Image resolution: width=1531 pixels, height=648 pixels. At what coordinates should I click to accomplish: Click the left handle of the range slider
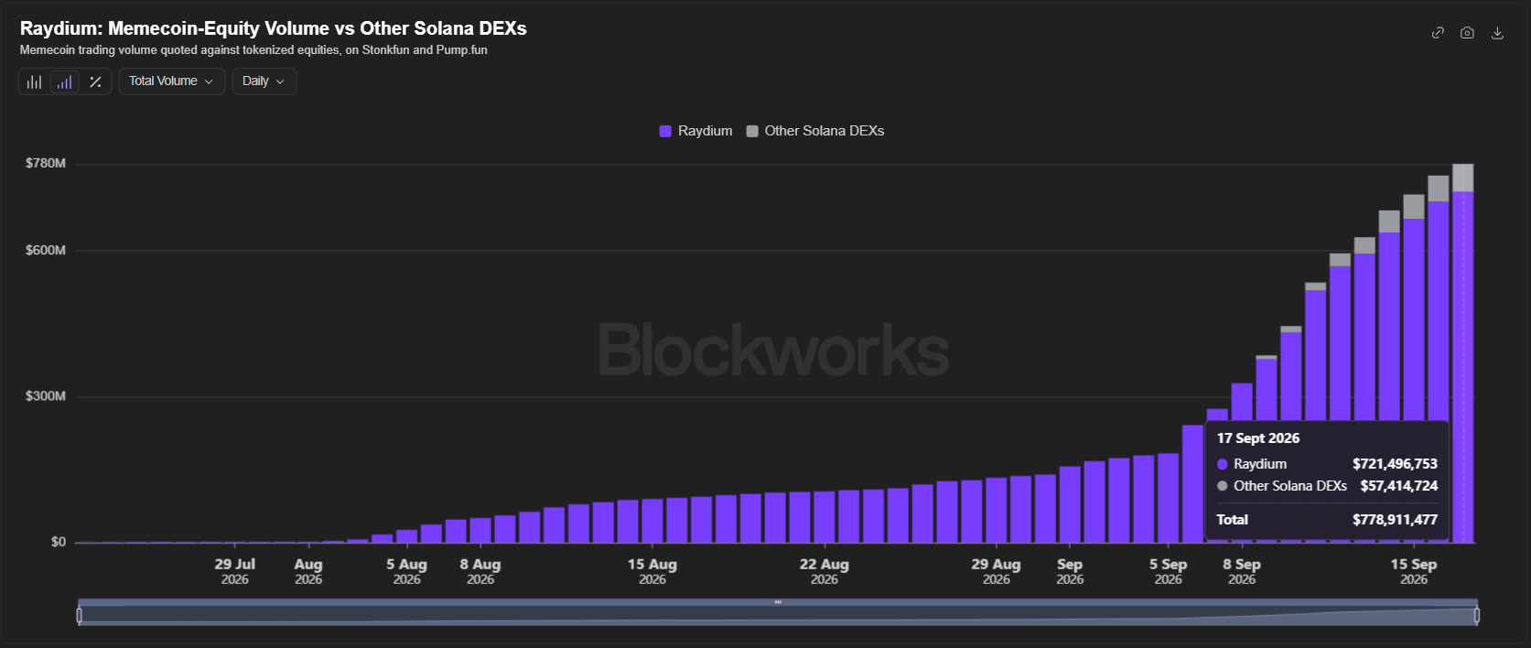pyautogui.click(x=80, y=615)
